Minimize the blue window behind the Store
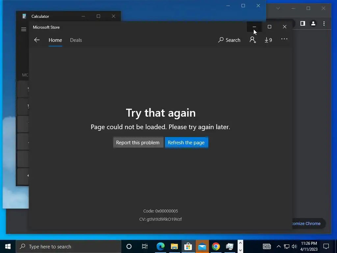337x253 pixels. 228,6
